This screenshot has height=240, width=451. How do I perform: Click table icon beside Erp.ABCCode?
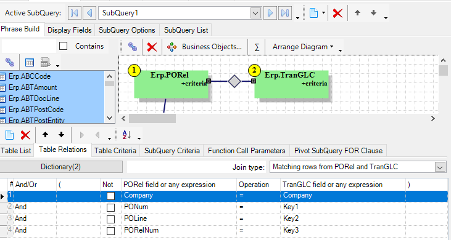point(2,76)
